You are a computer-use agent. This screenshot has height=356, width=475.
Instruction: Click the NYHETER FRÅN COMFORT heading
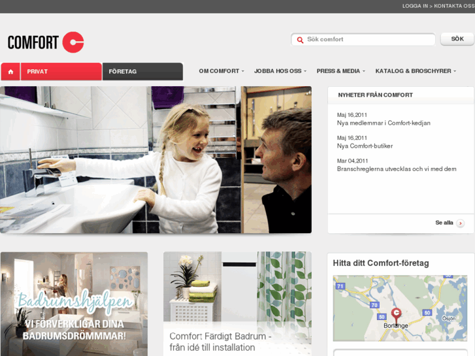[x=375, y=95]
